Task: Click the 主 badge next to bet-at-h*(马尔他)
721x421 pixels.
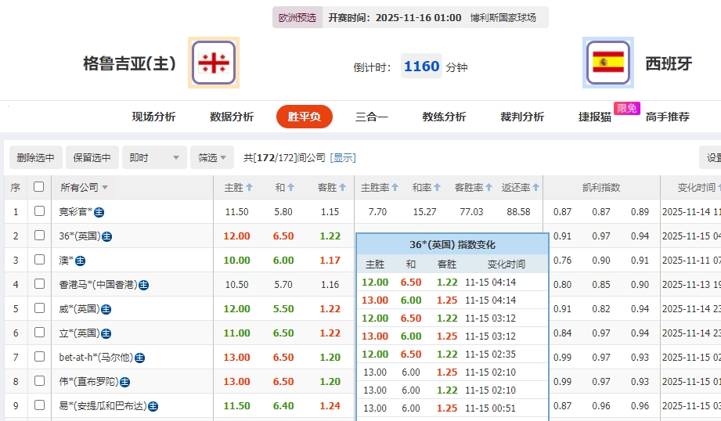Action: pyautogui.click(x=140, y=358)
